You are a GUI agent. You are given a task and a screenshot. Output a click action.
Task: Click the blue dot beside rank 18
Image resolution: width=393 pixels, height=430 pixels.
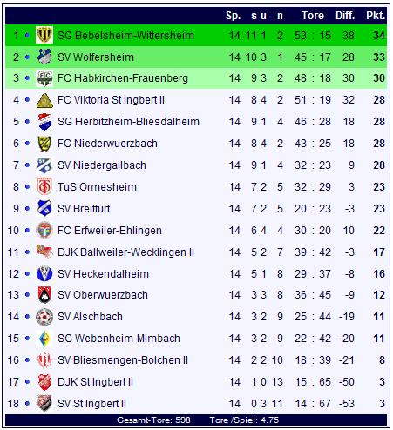tap(27, 403)
